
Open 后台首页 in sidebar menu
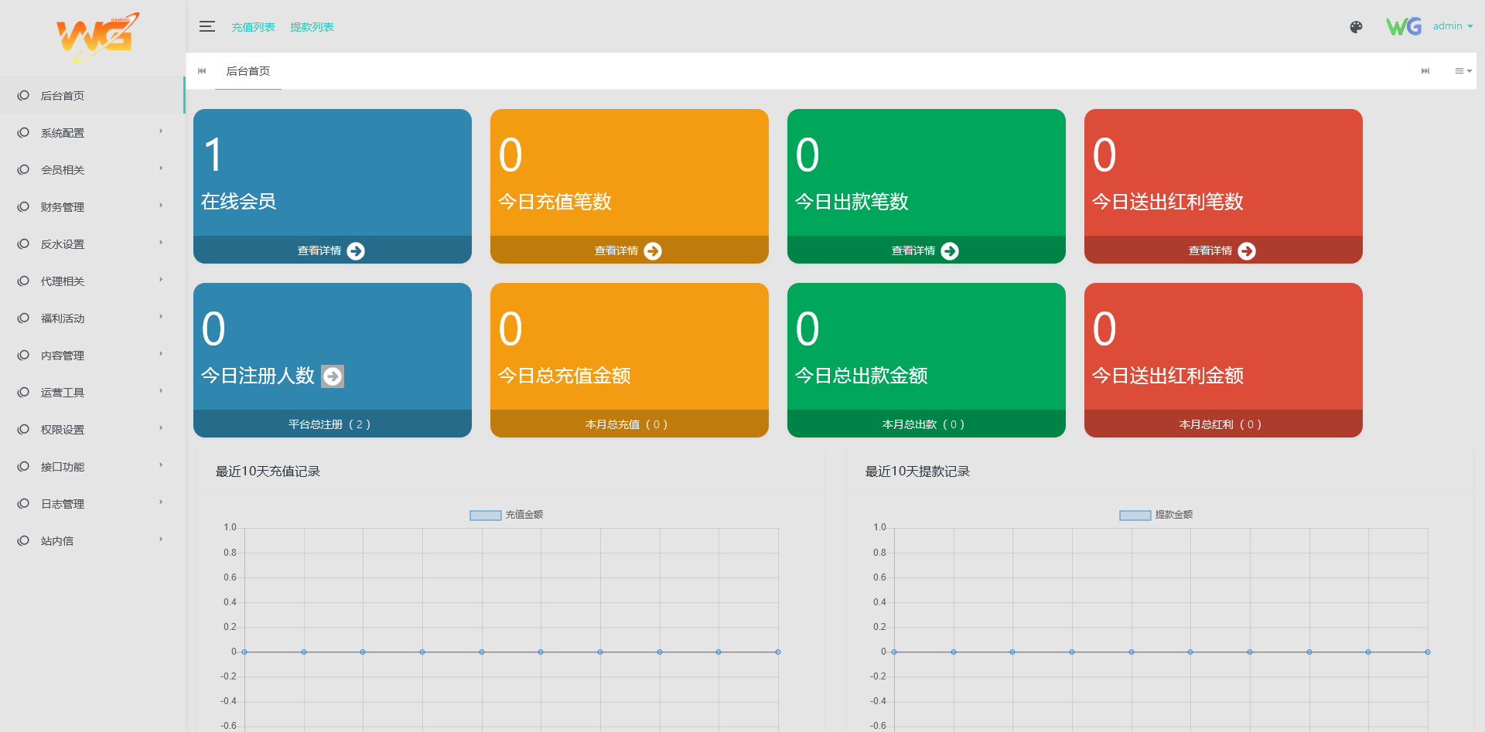[x=63, y=96]
